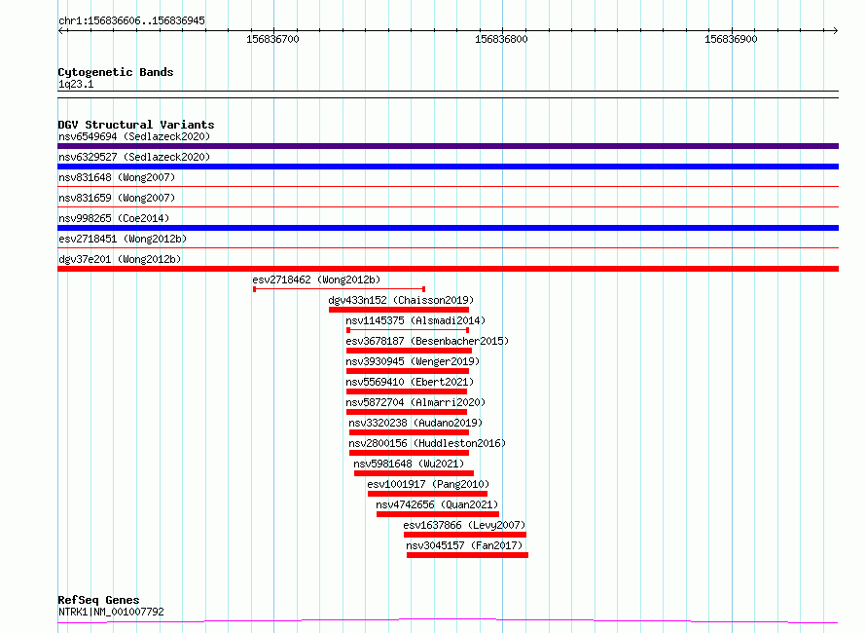Click the nsv6549694 (Sedlazeck2020) variant label
The width and height of the screenshot is (866, 633).
coord(134,136)
